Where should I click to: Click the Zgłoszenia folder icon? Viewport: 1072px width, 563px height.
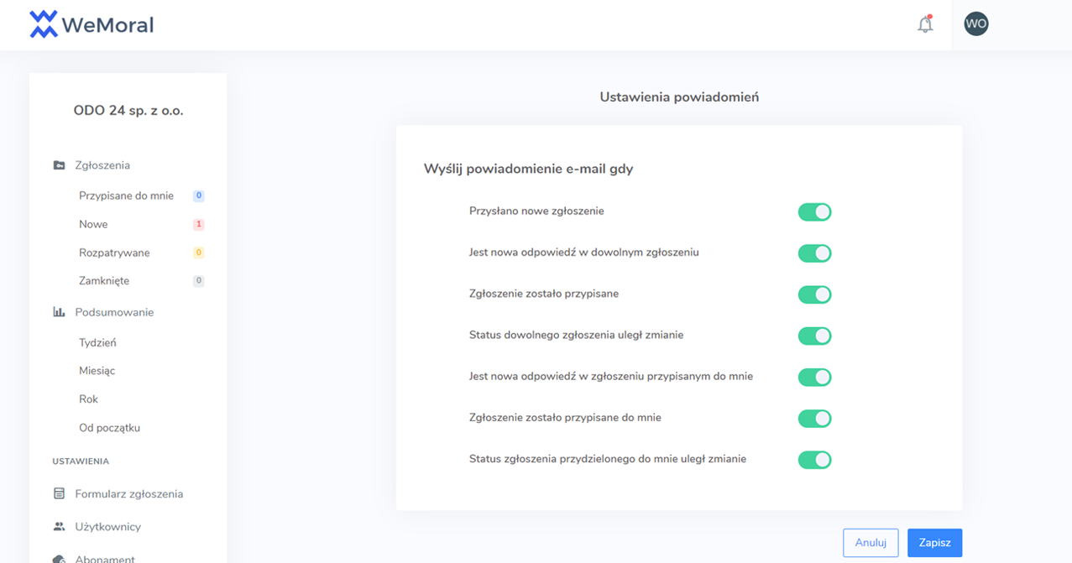[59, 165]
